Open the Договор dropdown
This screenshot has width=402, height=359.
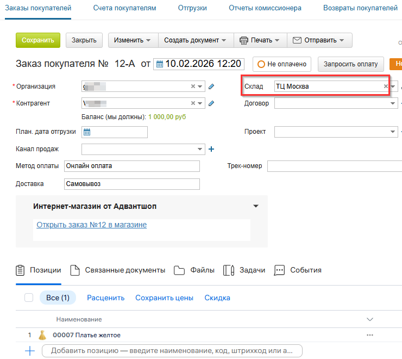pyautogui.click(x=393, y=103)
